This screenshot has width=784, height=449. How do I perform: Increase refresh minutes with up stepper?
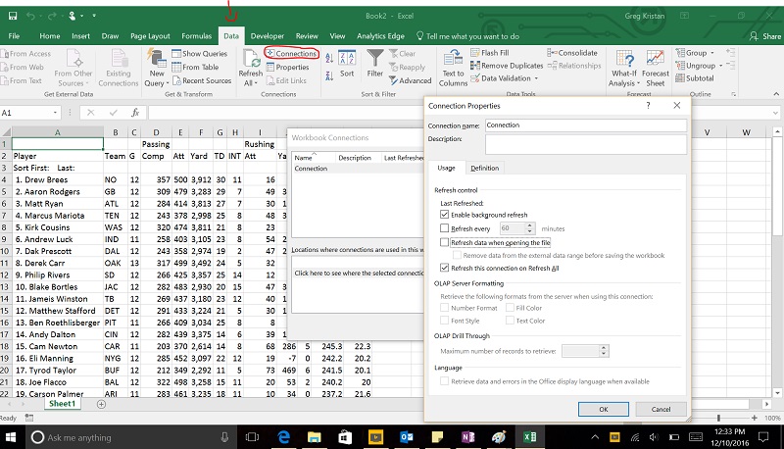[x=529, y=225]
